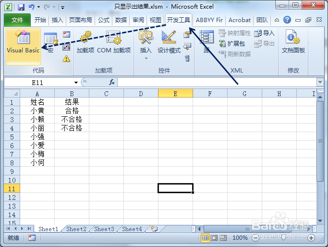
Task: Switch to Normal view
Action: (x=205, y=238)
